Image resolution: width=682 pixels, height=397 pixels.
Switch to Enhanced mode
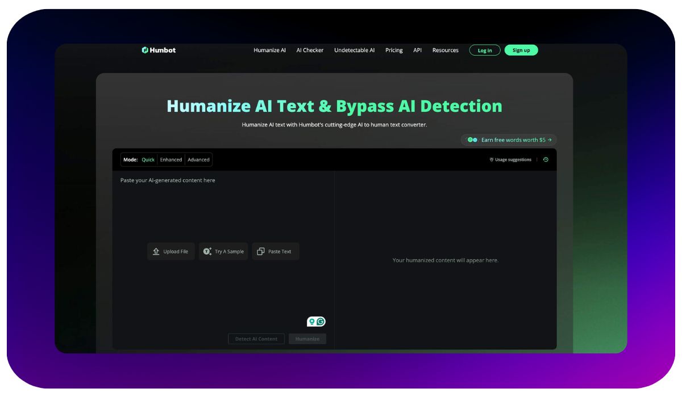[171, 160]
